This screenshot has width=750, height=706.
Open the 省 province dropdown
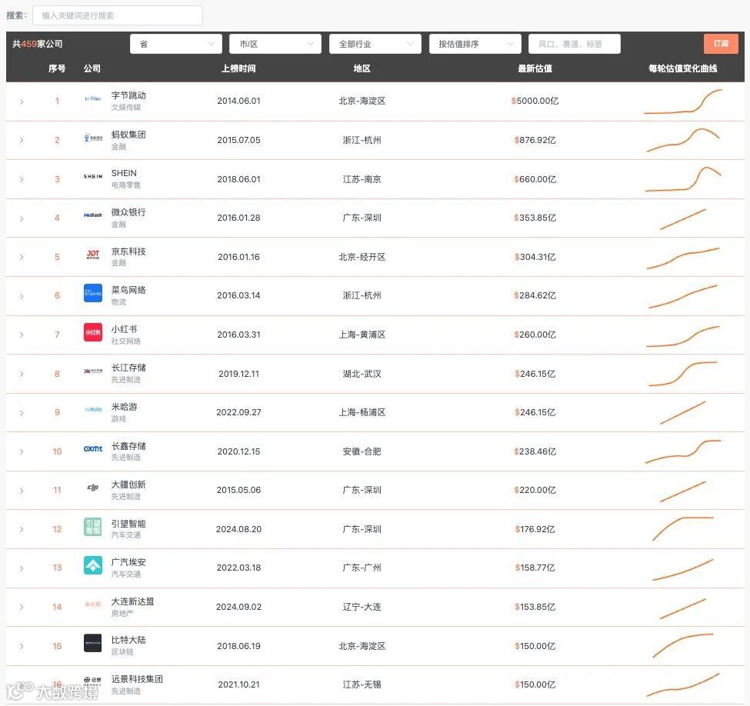pos(176,44)
